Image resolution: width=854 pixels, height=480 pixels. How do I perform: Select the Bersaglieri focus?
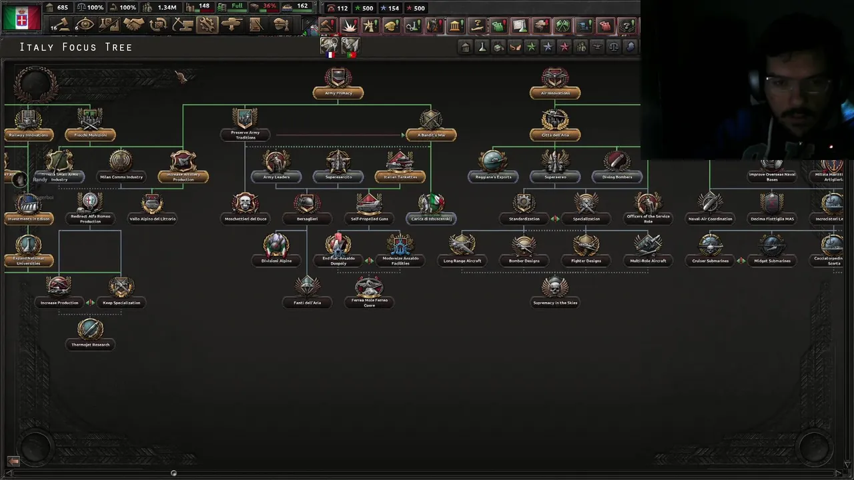click(307, 209)
